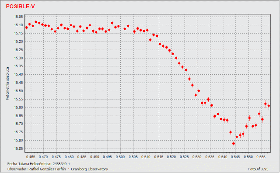
Task: Select the Observador Rafael González Farfán text
Action: (x=37, y=169)
